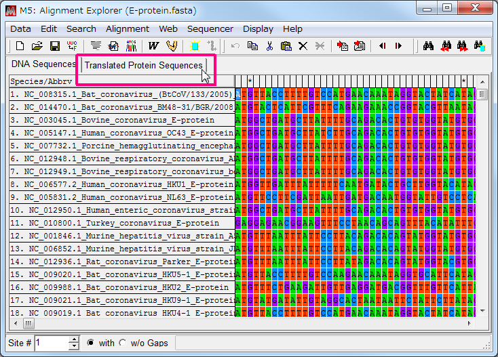Open the Alignment menu
This screenshot has width=498, height=357.
pyautogui.click(x=127, y=28)
